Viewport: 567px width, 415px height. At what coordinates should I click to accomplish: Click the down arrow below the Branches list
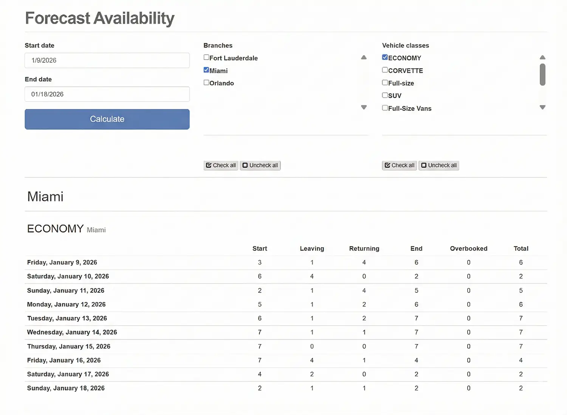[x=364, y=107]
